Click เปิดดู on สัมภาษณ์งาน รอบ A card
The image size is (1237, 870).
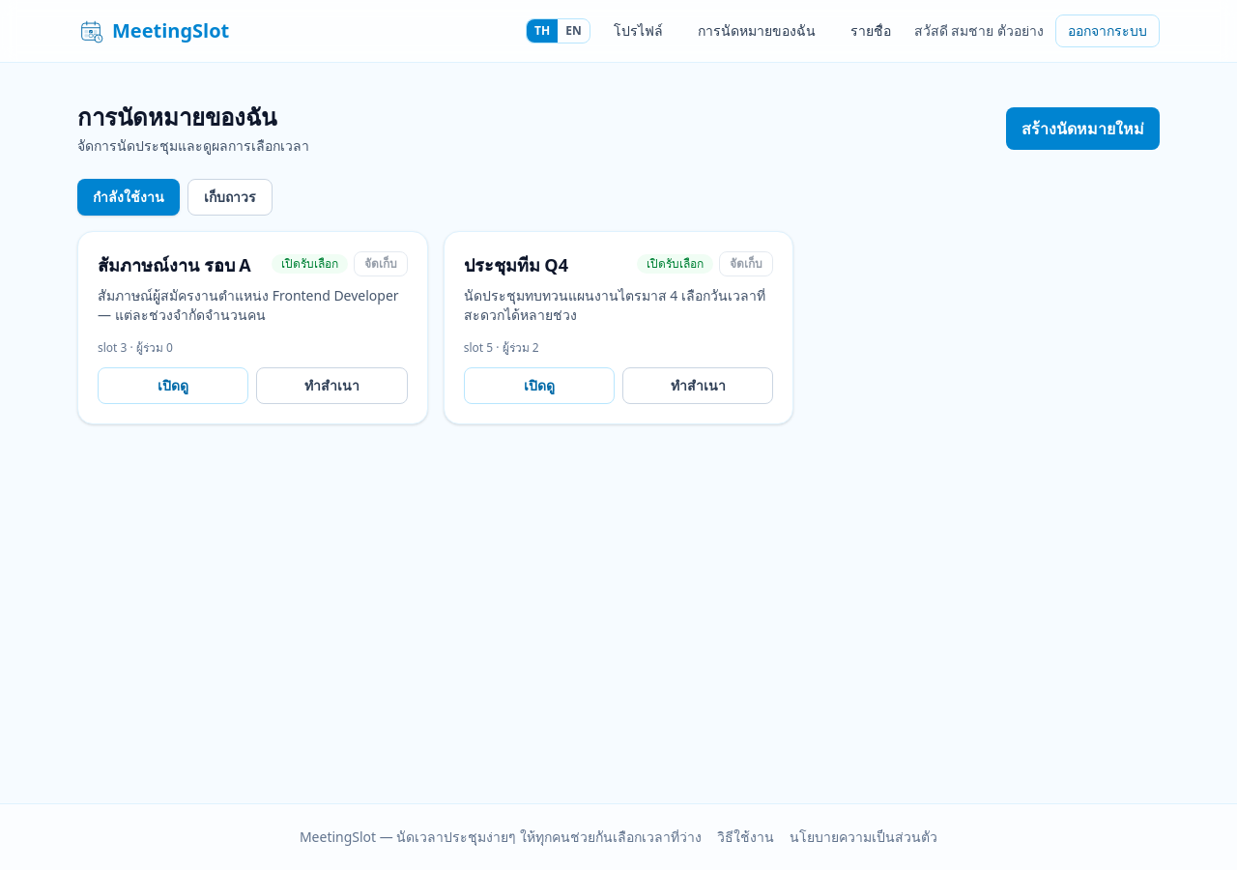pyautogui.click(x=173, y=386)
